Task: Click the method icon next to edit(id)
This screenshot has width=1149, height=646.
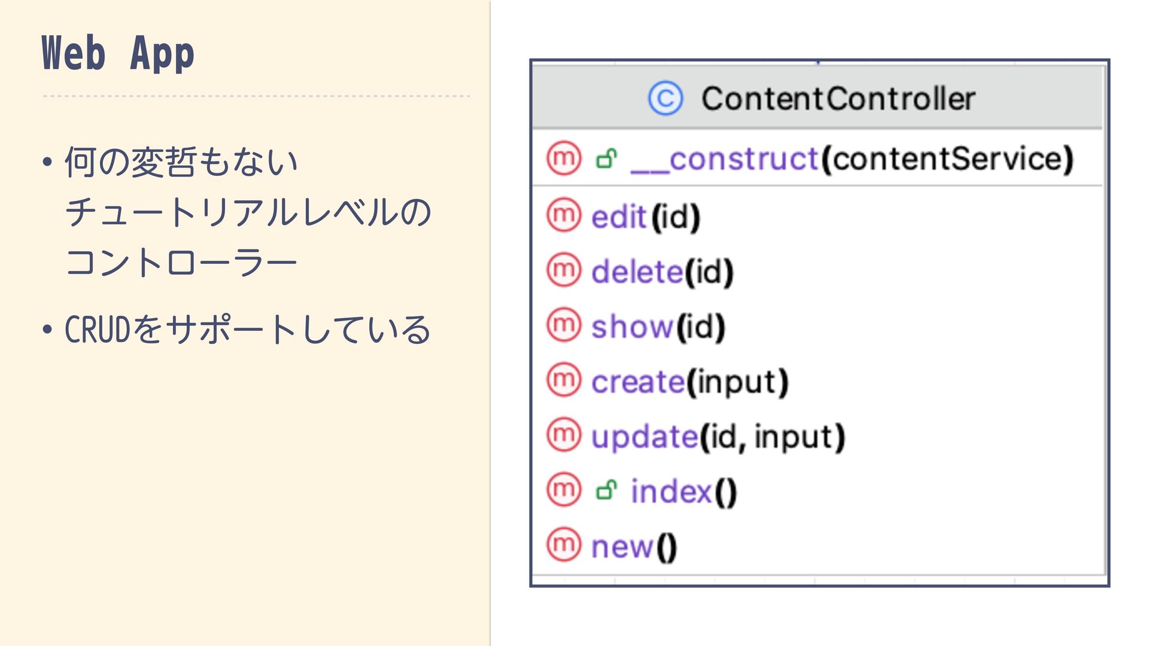Action: [564, 215]
